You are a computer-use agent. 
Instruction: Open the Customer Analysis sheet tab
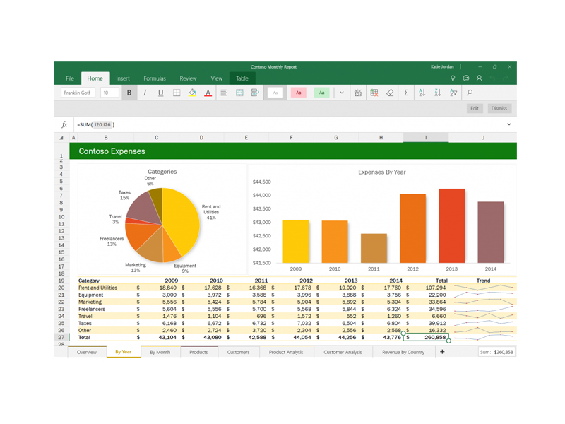click(343, 352)
